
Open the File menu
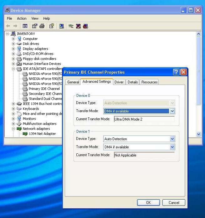click(9, 18)
